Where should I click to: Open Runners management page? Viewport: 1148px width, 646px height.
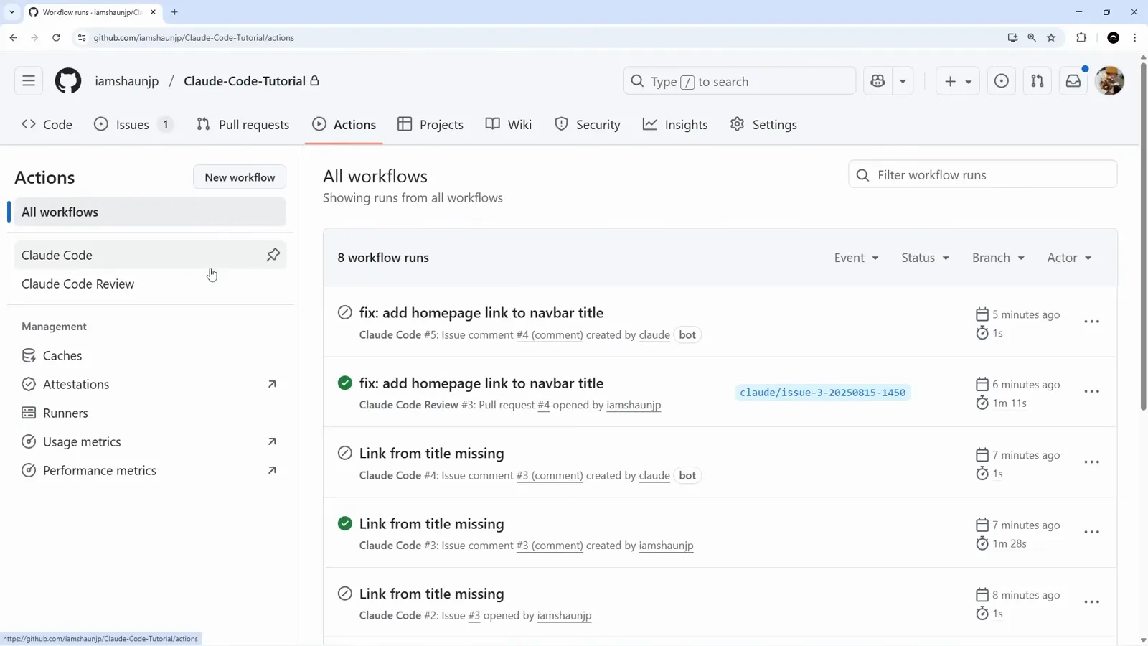tap(150, 413)
